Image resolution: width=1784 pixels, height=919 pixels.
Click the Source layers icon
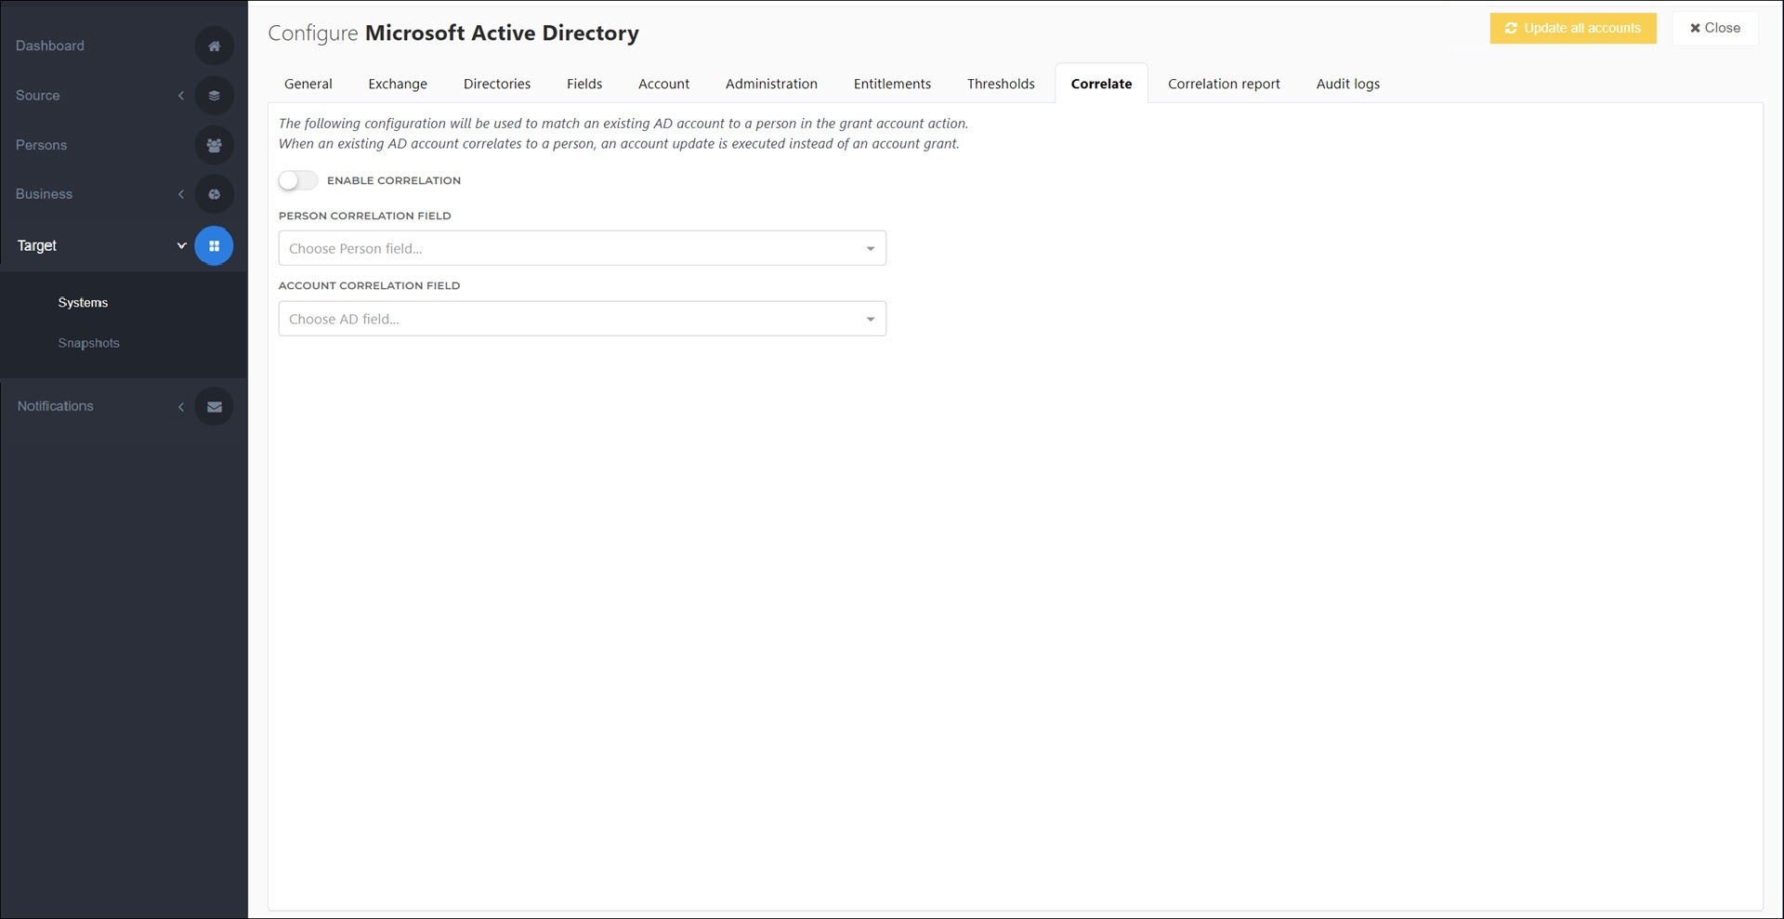coord(214,95)
